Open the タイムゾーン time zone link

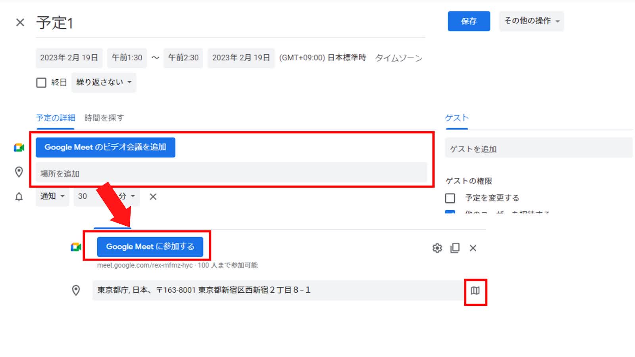coord(398,58)
